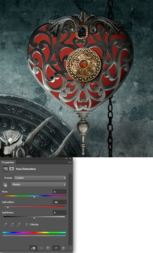Click the upper rainbow color bar

[34, 232]
